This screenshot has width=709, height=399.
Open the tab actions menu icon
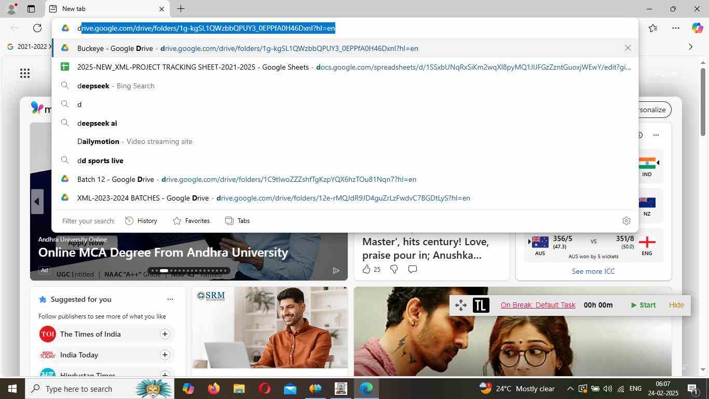31,9
